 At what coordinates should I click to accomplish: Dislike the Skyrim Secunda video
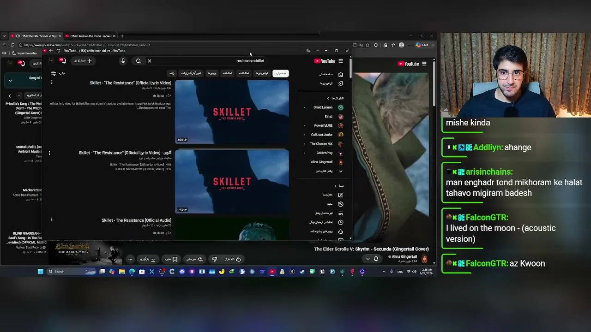click(x=215, y=259)
